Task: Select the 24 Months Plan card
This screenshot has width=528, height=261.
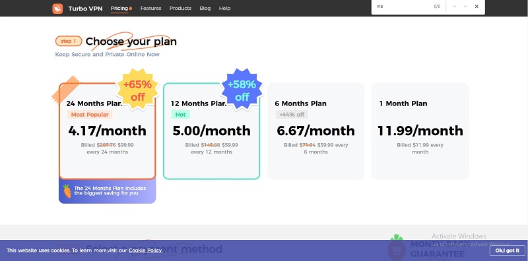Action: pyautogui.click(x=107, y=131)
